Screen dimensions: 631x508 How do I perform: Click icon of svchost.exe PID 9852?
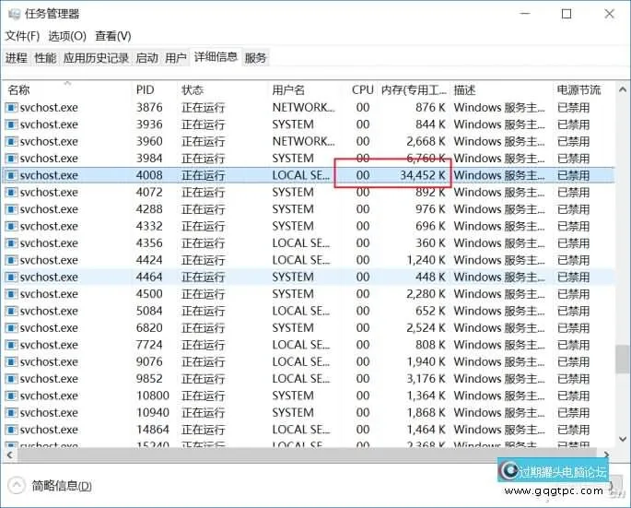(x=11, y=379)
